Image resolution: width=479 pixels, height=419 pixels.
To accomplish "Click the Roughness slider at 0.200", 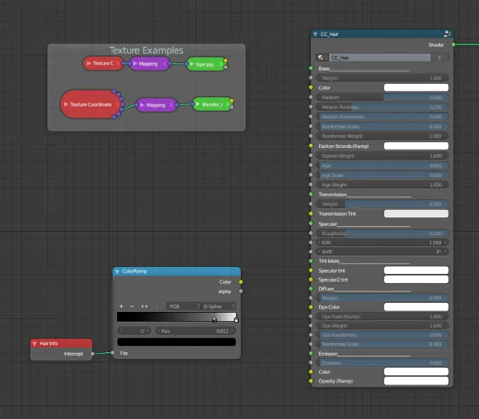I will [x=382, y=233].
